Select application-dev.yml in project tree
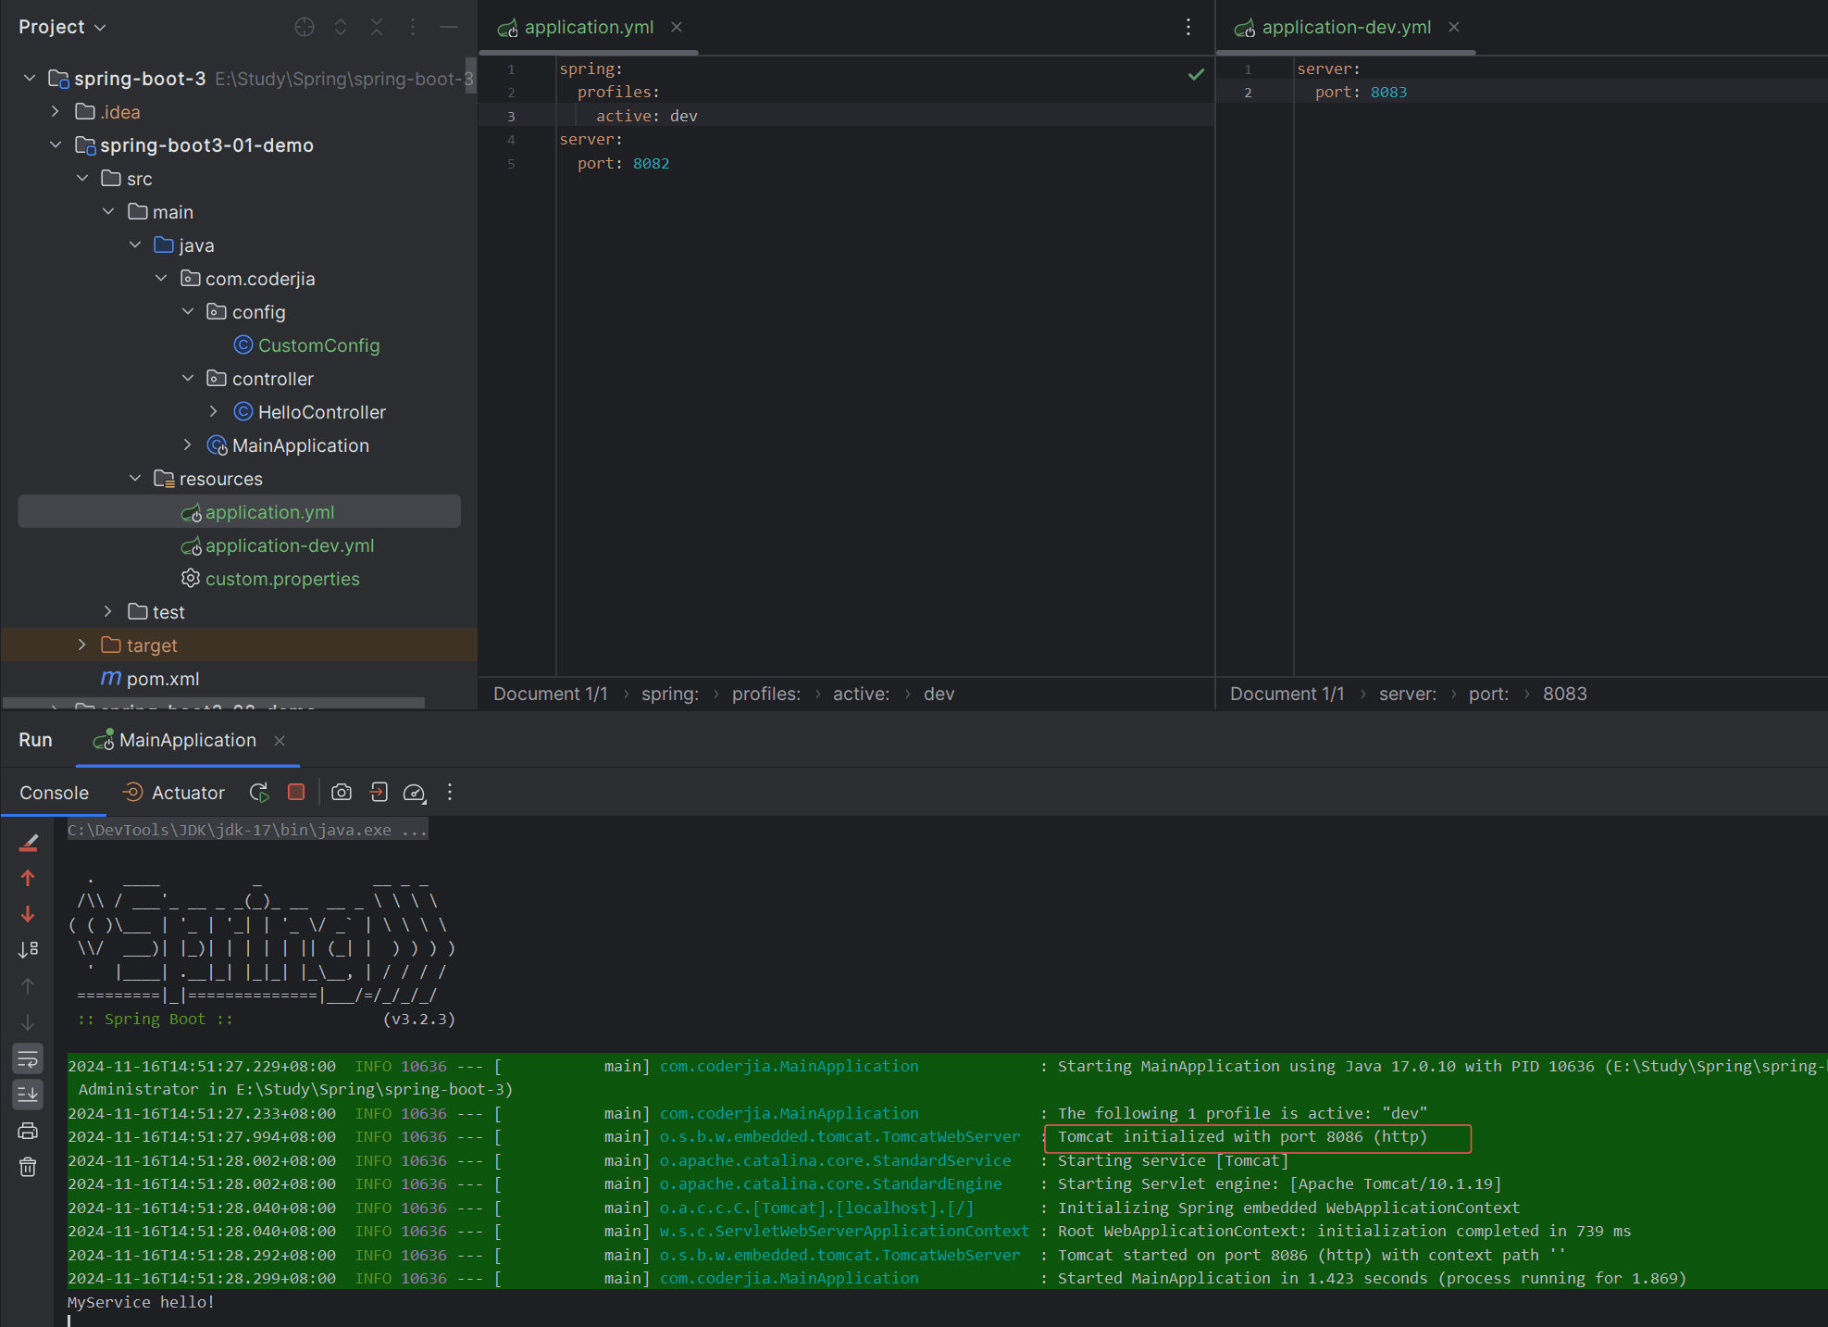 289,545
